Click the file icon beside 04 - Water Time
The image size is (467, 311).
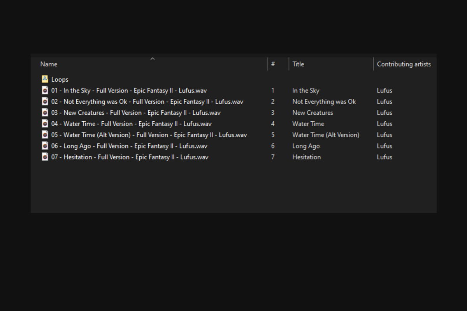45,124
